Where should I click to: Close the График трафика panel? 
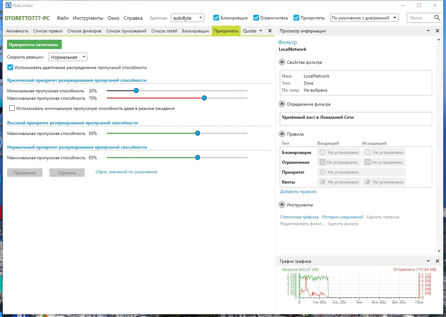[x=437, y=261]
